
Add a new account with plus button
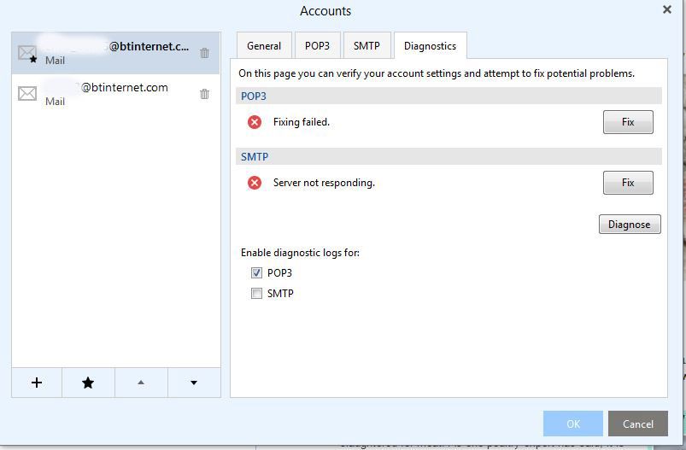pyautogui.click(x=37, y=383)
